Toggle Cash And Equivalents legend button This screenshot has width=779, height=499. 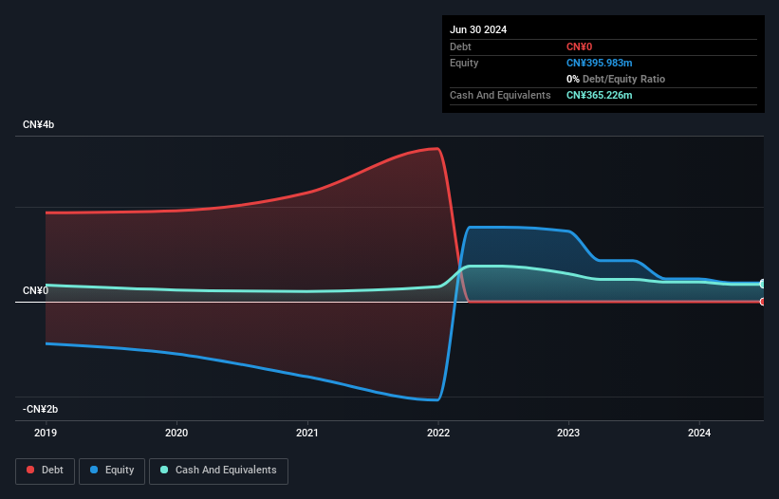(218, 471)
